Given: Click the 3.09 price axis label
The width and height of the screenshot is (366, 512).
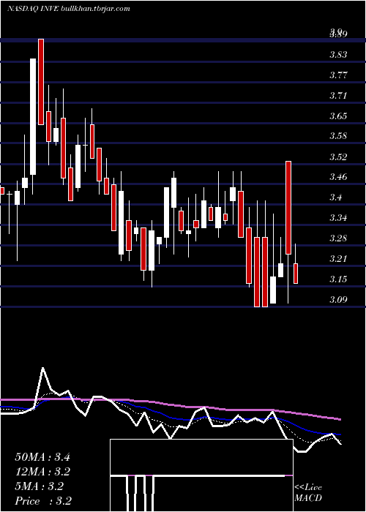Looking at the screenshot, I should click(x=338, y=299).
